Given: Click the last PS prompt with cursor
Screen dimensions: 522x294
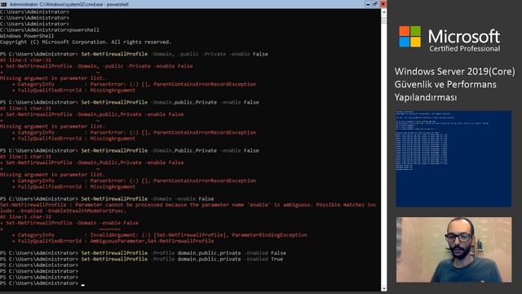Looking at the screenshot, I should pos(42,283).
